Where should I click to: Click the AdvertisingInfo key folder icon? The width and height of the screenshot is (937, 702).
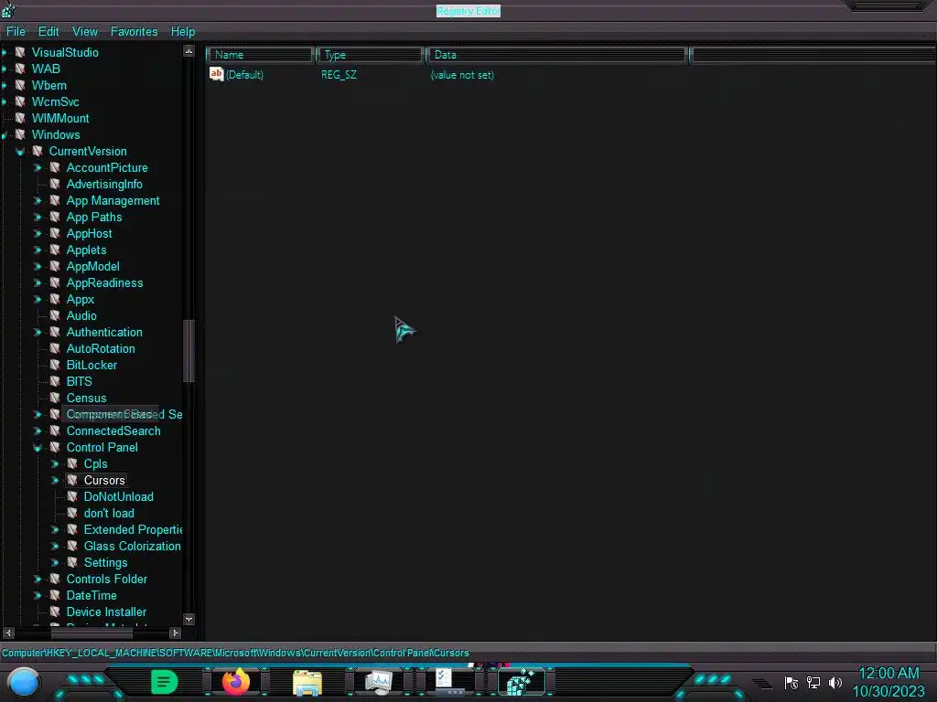pyautogui.click(x=55, y=184)
